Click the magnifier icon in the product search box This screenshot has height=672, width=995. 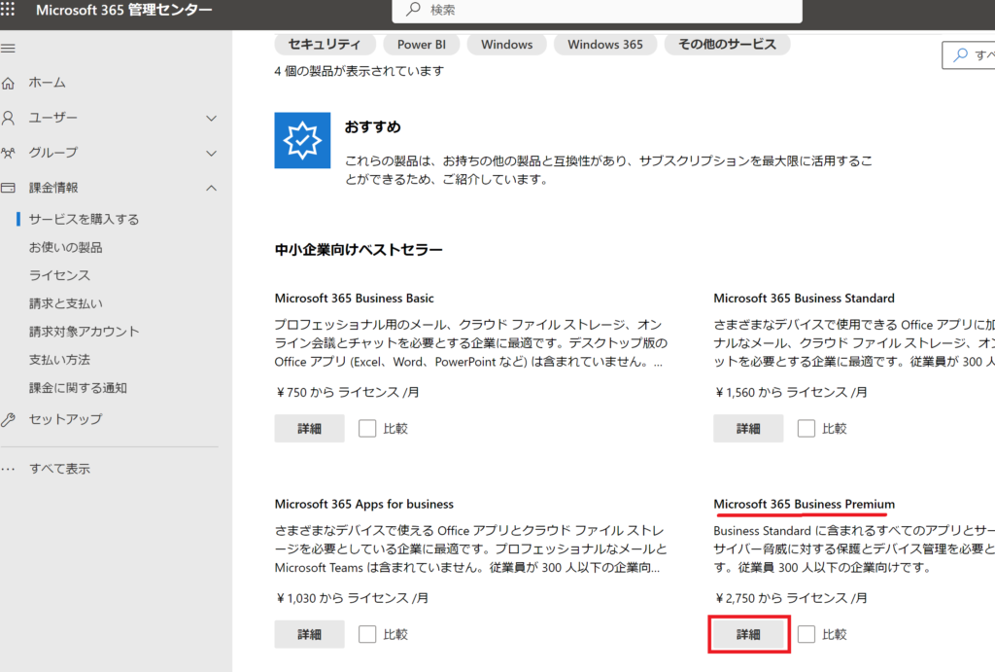tap(961, 54)
